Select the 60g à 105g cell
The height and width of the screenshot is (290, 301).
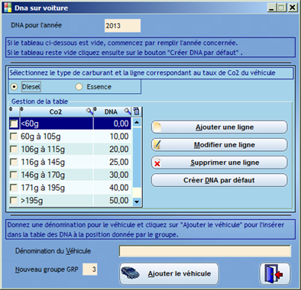tap(57, 137)
